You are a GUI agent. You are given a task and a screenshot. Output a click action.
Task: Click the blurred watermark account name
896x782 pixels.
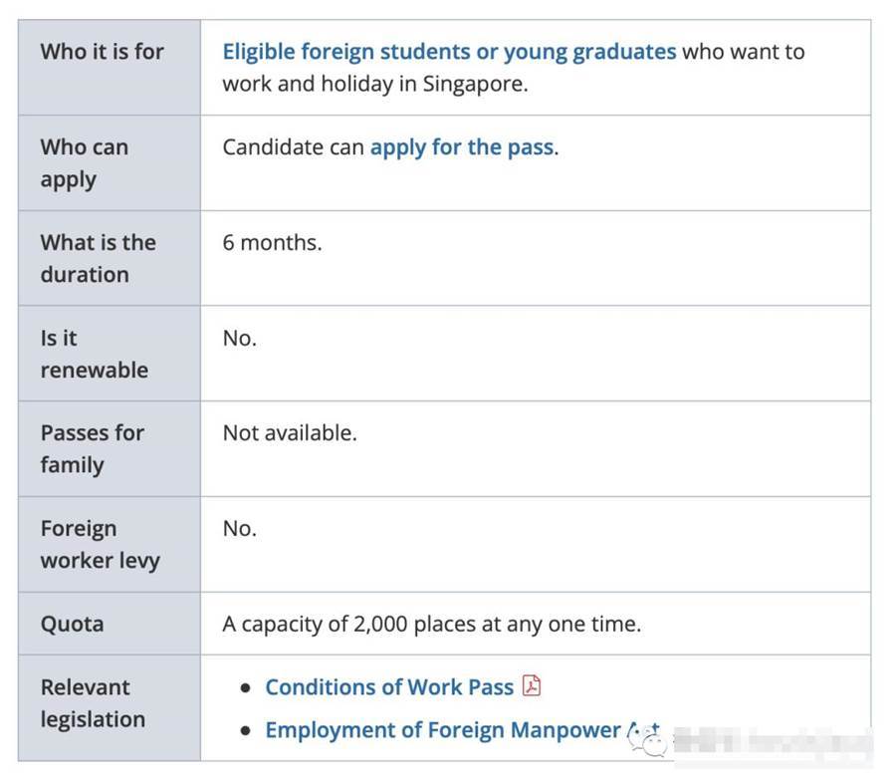pyautogui.click(x=774, y=741)
